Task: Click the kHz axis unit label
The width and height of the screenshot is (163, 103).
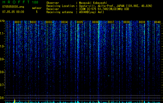Action: point(2,21)
